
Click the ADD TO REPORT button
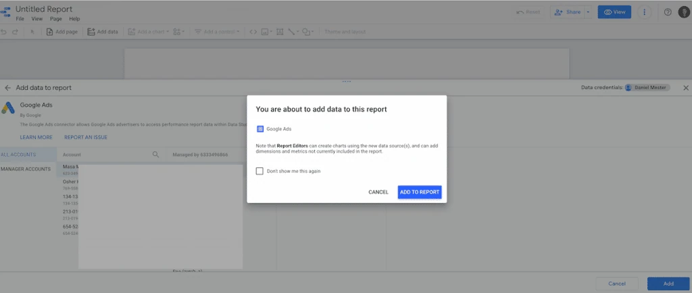coord(420,192)
